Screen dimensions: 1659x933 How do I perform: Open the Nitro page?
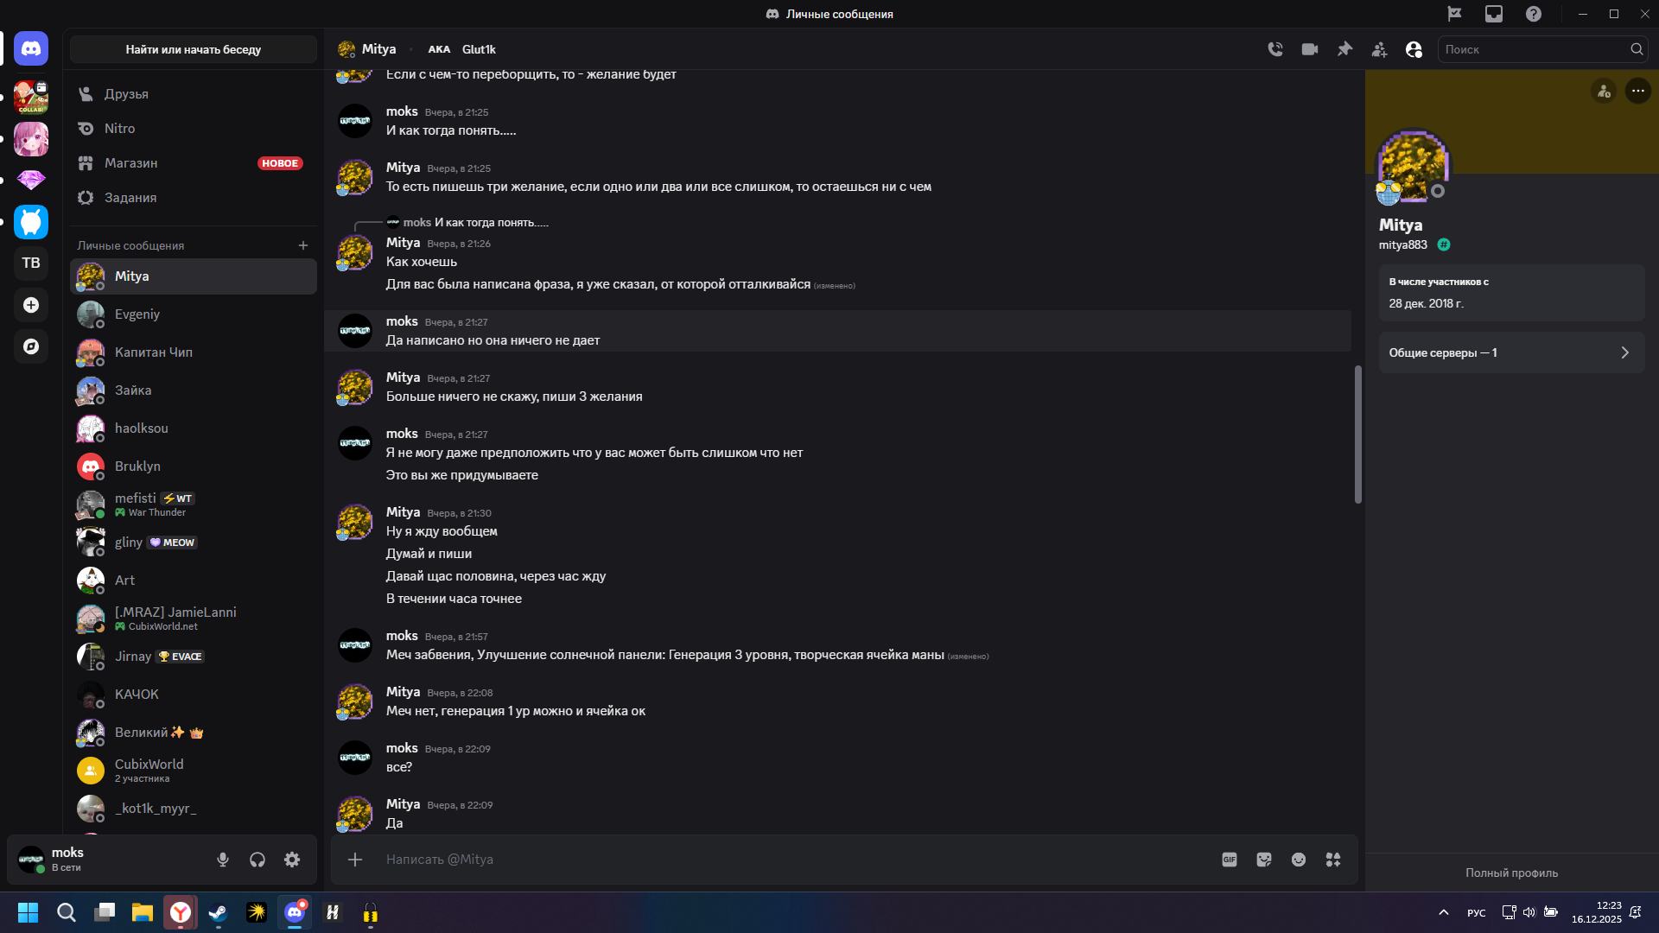point(119,128)
